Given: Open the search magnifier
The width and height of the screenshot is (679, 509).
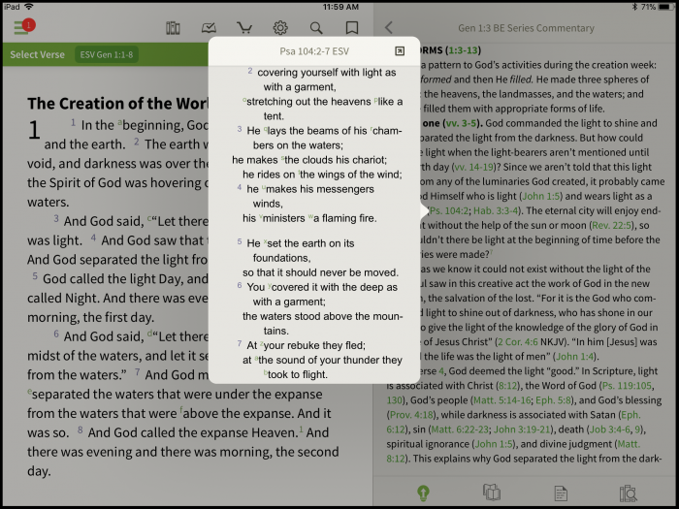Looking at the screenshot, I should 316,28.
